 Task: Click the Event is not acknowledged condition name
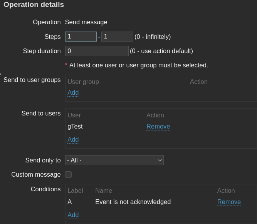click(x=133, y=202)
